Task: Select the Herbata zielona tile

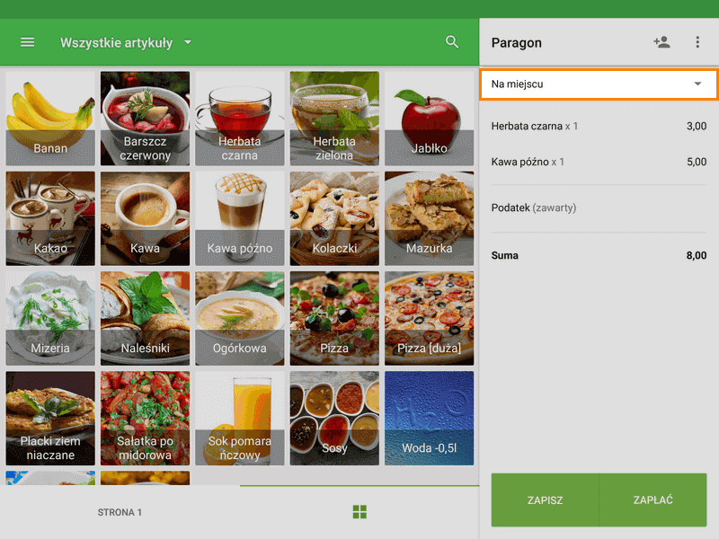Action: tap(334, 119)
